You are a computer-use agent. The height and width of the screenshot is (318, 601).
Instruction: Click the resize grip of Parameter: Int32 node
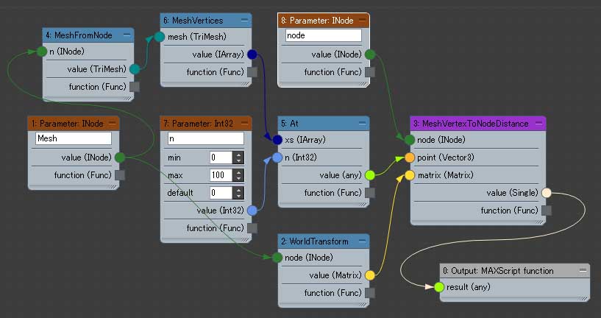[x=244, y=240]
